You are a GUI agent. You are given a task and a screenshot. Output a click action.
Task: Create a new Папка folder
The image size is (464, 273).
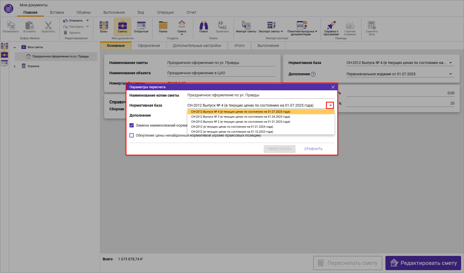pos(163,27)
